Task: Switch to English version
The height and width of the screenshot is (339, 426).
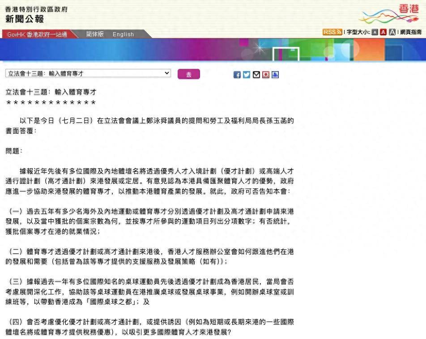Action: (123, 34)
